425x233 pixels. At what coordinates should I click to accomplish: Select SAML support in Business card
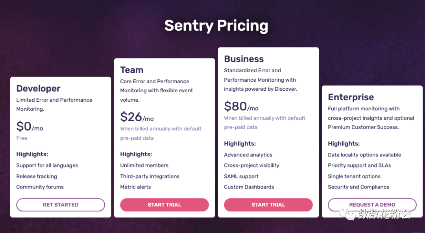click(x=241, y=176)
